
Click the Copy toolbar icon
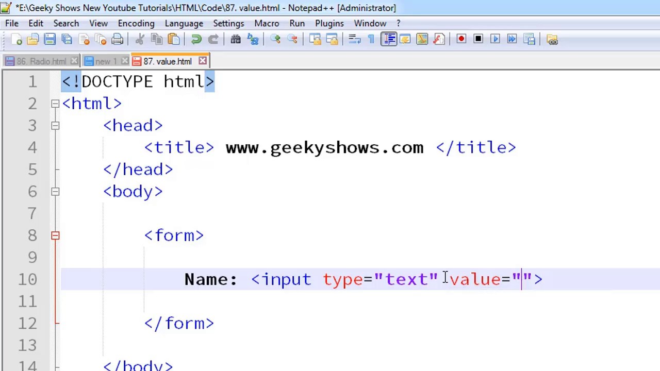156,39
